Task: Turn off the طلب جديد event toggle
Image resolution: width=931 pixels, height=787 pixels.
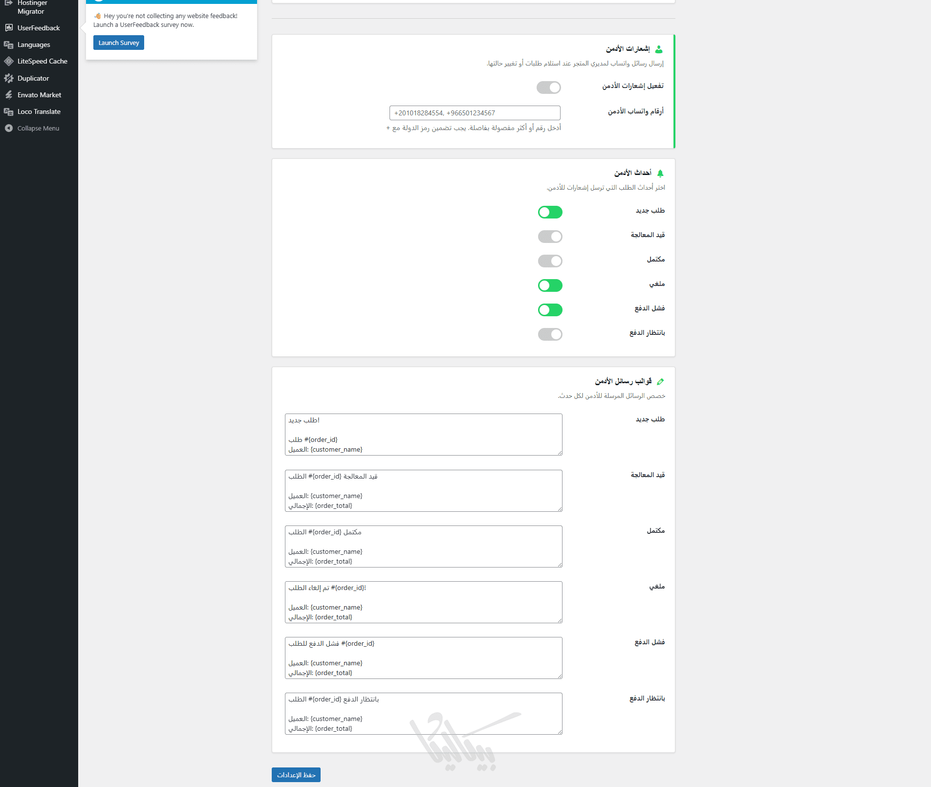Action: pos(550,212)
